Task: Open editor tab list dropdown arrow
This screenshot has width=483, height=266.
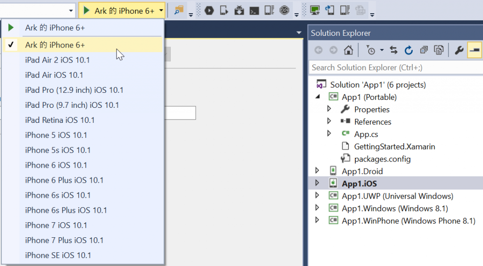Action: click(x=299, y=32)
